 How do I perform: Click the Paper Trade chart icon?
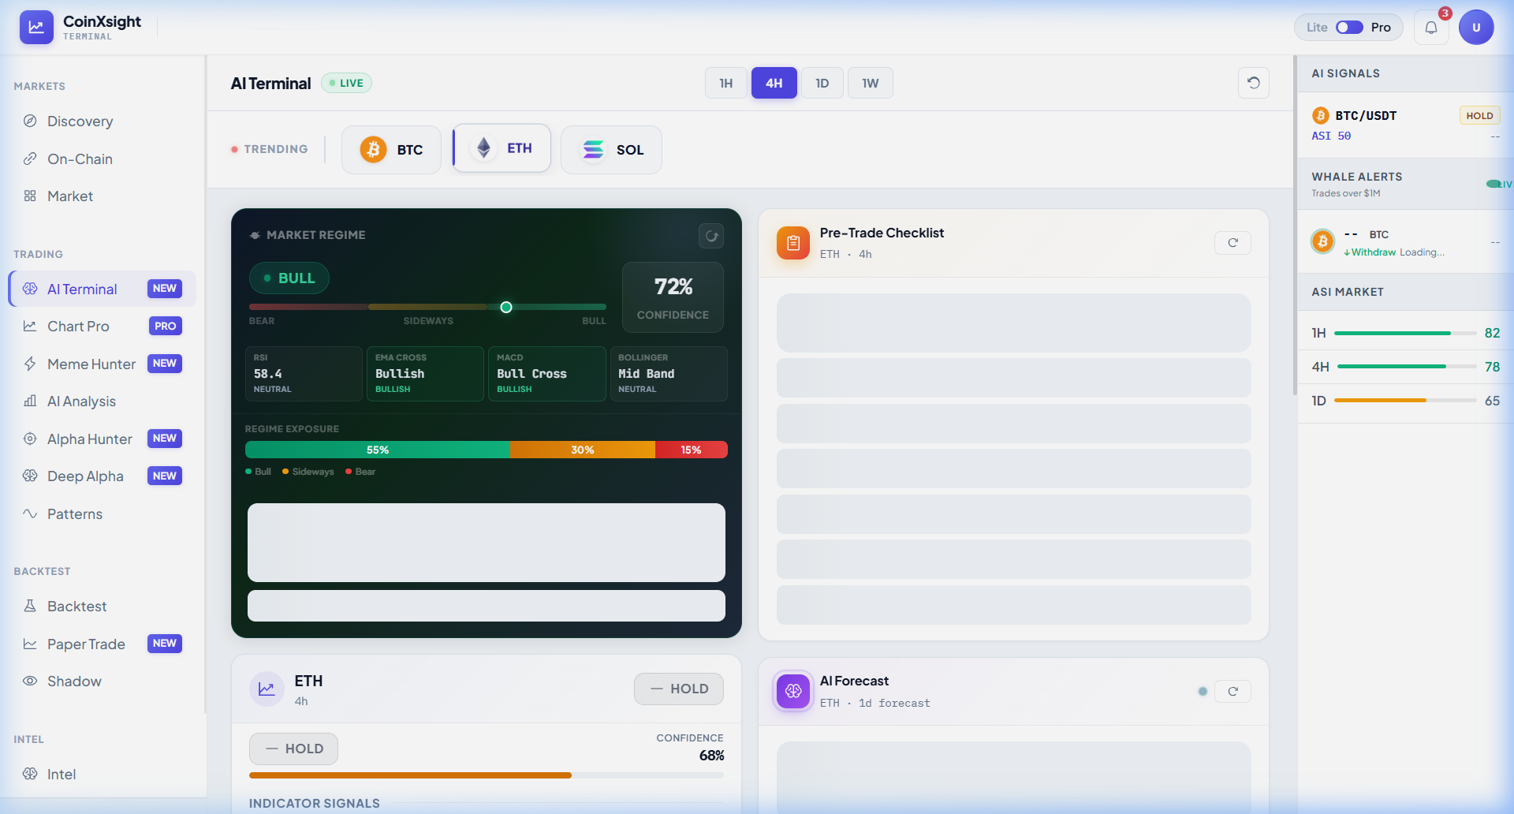coord(30,644)
